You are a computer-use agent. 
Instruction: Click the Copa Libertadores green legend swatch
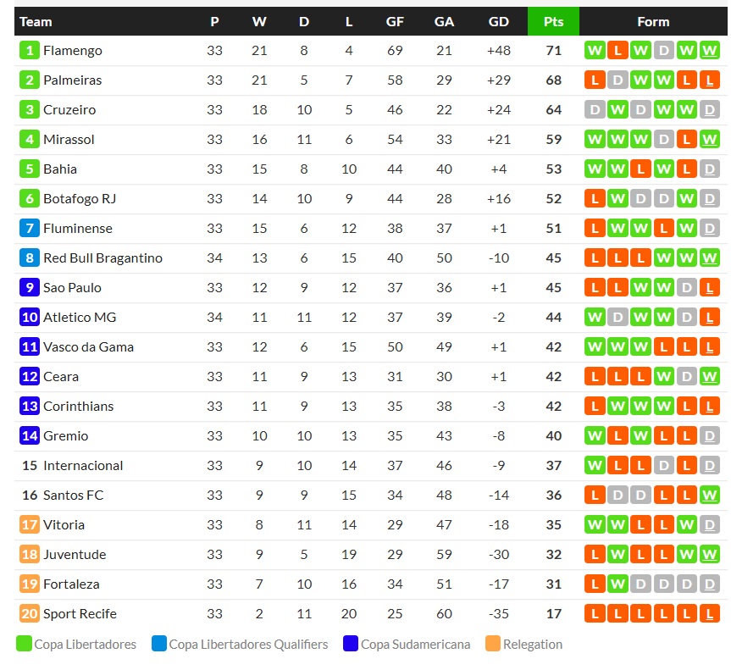(x=24, y=644)
